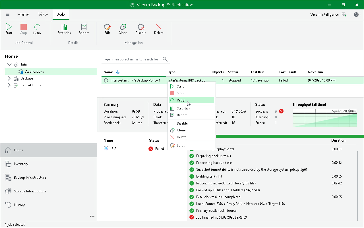
Task: Collapse the Jobs tree node
Action: [x=9, y=65]
